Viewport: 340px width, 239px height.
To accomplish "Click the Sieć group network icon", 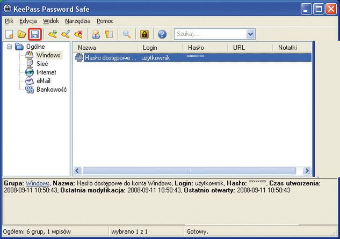I will [x=29, y=64].
